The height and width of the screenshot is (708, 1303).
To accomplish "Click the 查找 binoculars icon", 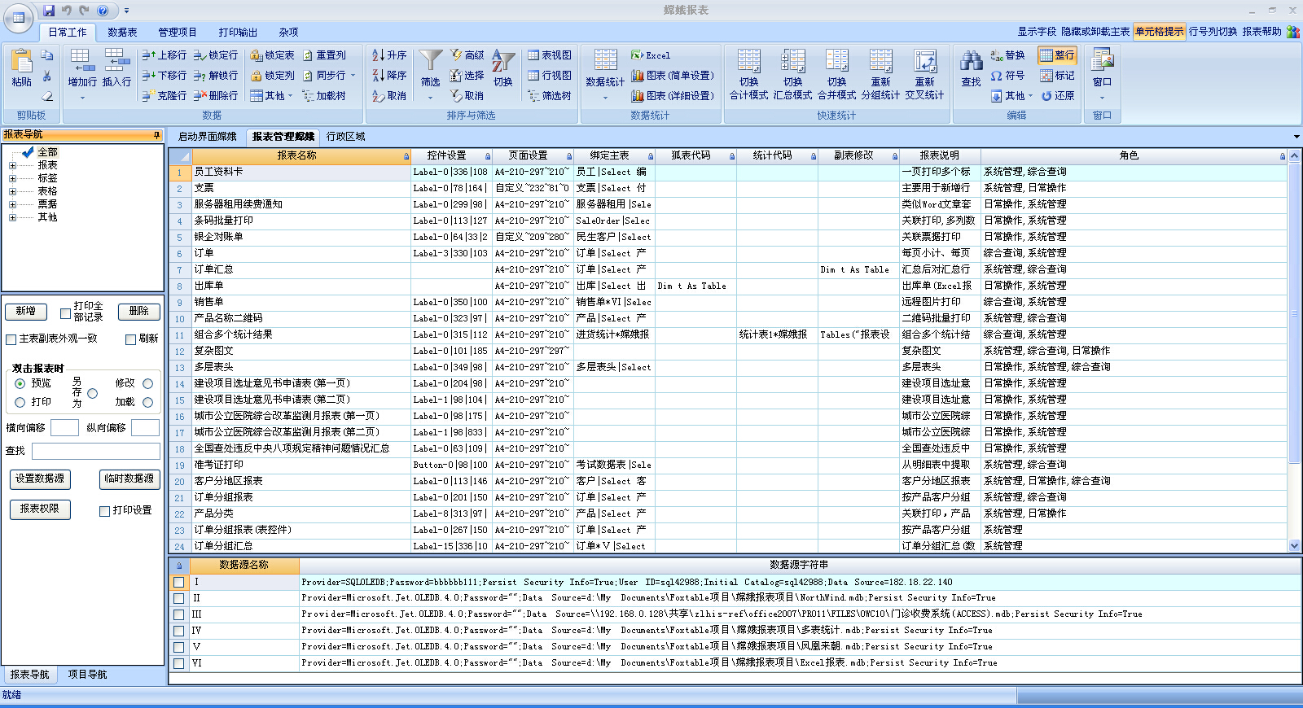I will [971, 63].
